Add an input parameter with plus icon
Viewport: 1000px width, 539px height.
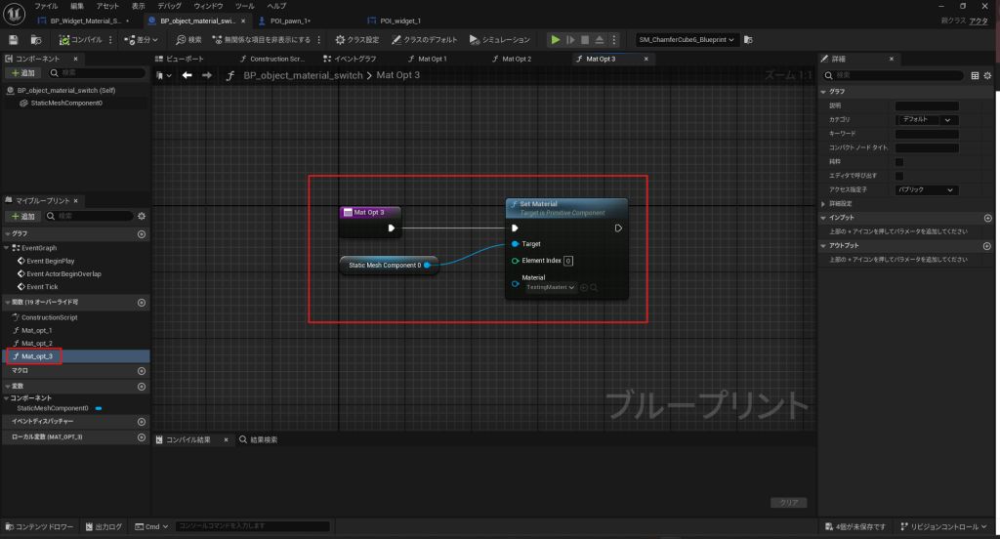988,218
